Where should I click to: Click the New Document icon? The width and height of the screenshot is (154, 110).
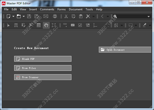tap(8, 16)
